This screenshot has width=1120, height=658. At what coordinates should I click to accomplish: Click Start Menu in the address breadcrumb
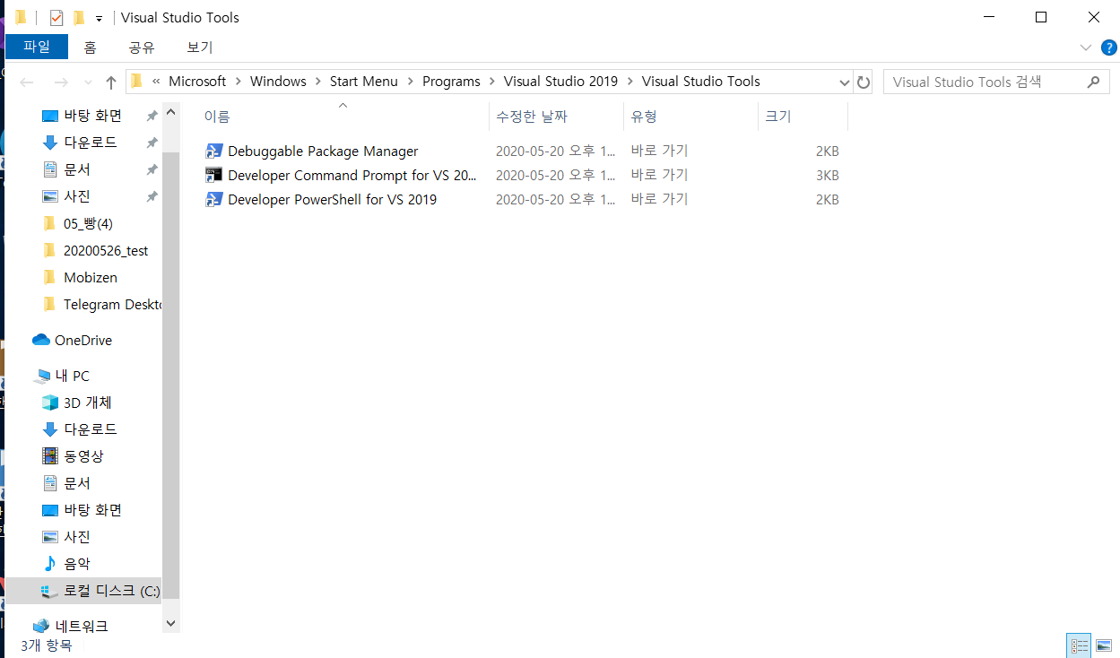click(364, 82)
